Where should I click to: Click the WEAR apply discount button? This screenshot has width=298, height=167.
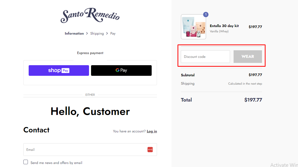tap(248, 57)
